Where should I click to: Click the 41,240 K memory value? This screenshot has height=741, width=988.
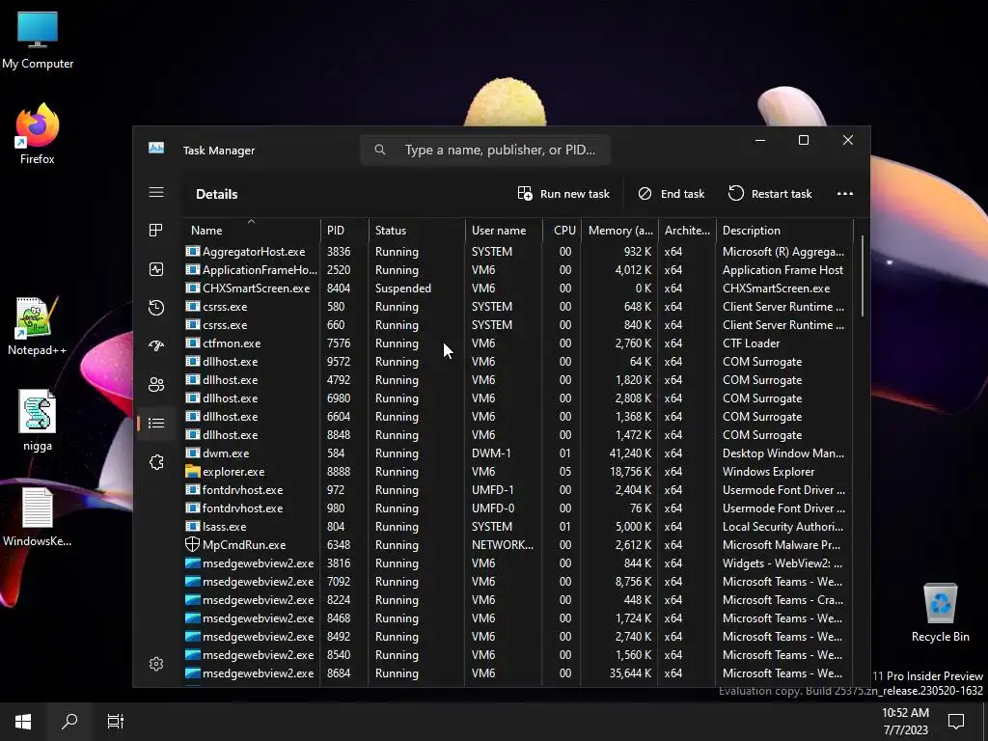click(630, 453)
